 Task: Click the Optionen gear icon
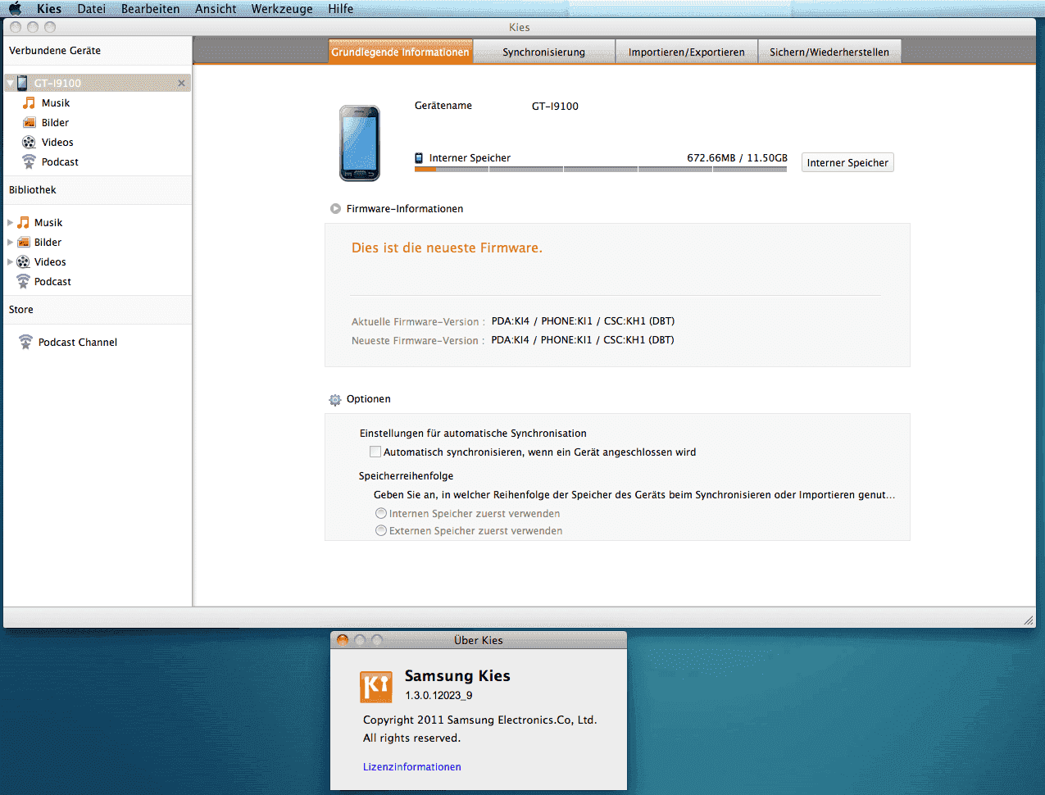[x=335, y=400]
